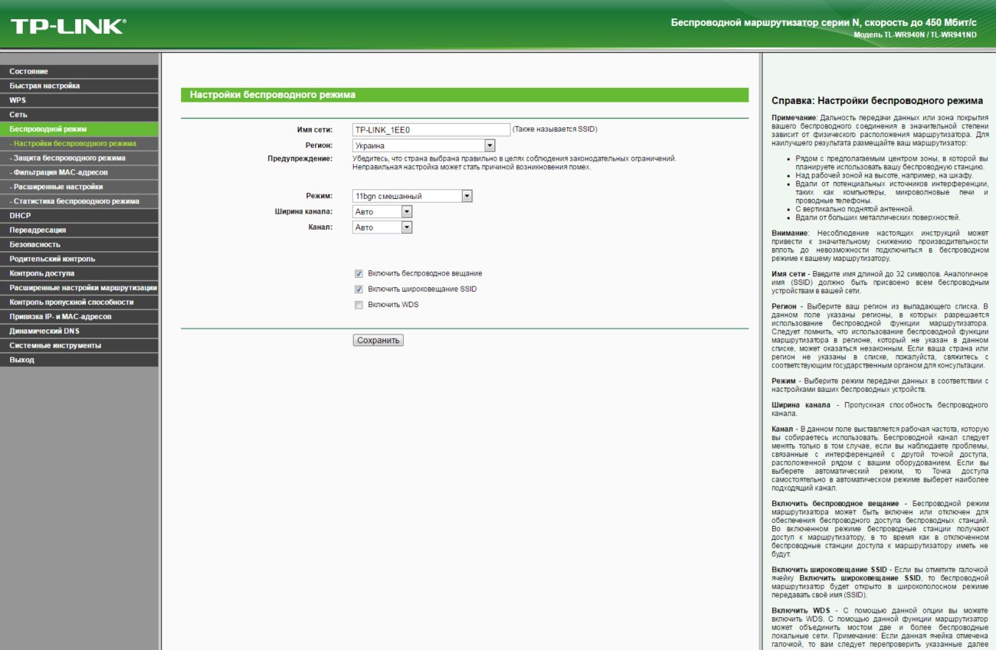This screenshot has height=650, width=996.
Task: Open the Канал channel dropdown
Action: 382,227
